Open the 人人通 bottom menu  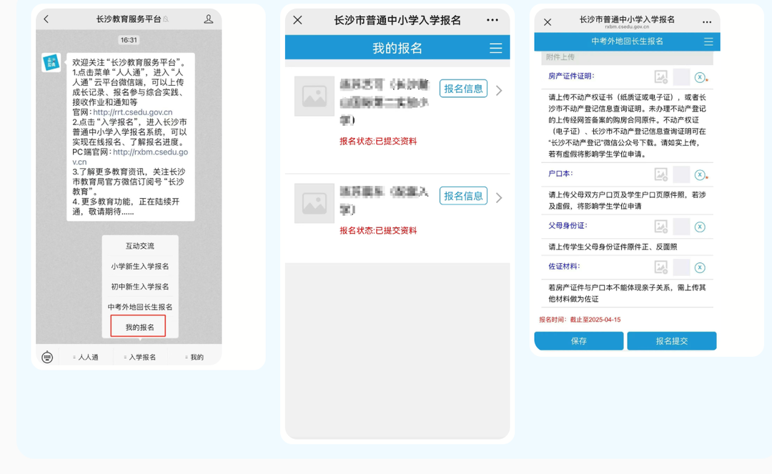[x=87, y=357]
